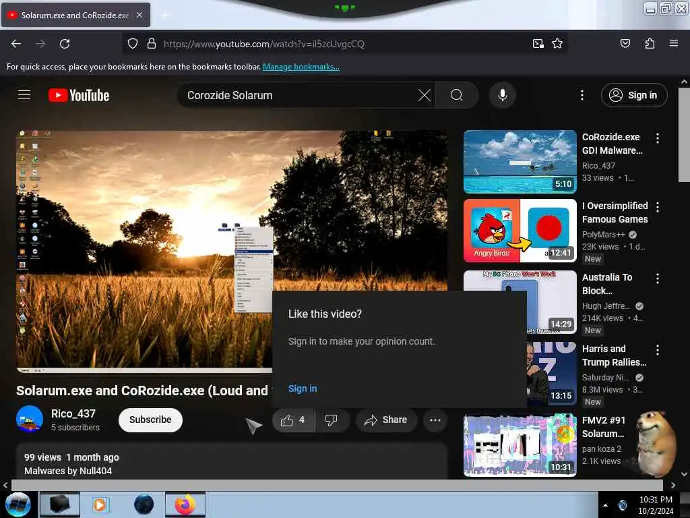
Task: Open the media player taskbar icon
Action: click(100, 505)
